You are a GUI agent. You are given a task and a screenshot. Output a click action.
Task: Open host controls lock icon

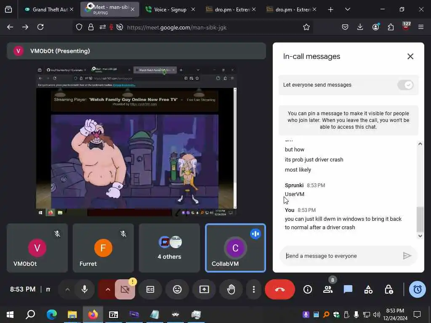pos(388,289)
